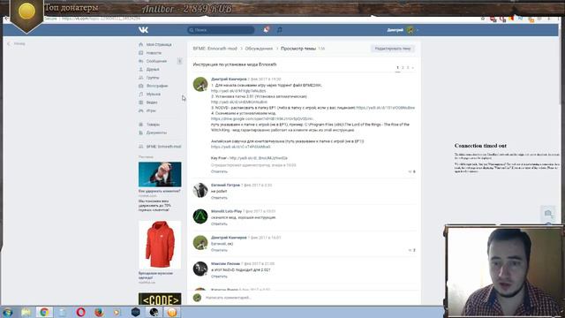Click Ответить under Monolit Lets-Play comment
Screen dimensions: 565x318
[x=219, y=223]
